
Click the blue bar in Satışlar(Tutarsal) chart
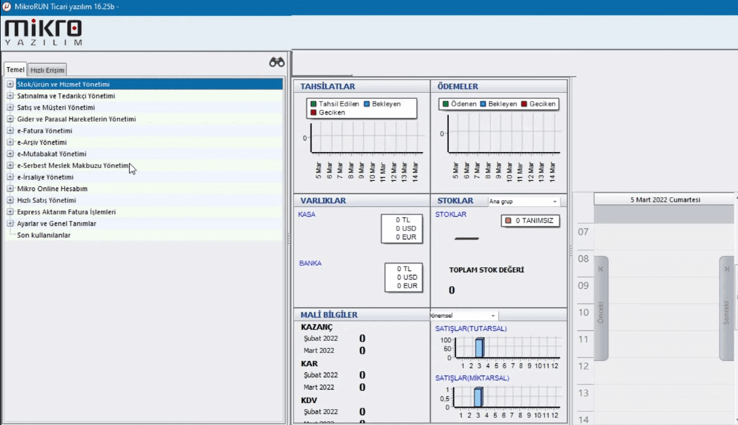479,347
